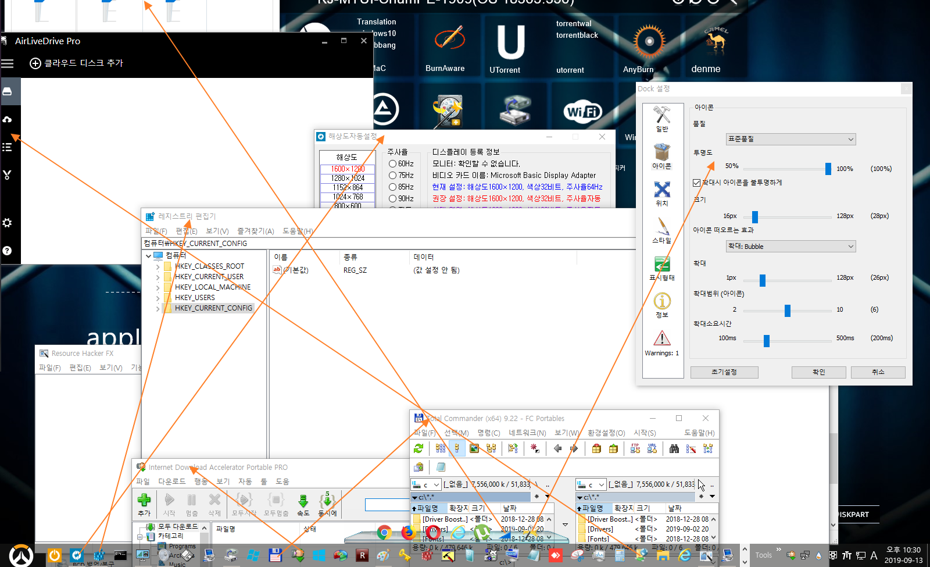This screenshot has width=930, height=567.
Task: Launch the UTorrent tile icon
Action: click(x=510, y=42)
